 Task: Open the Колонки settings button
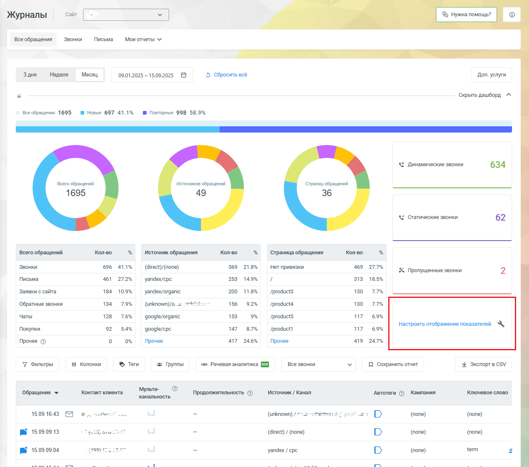coord(86,364)
